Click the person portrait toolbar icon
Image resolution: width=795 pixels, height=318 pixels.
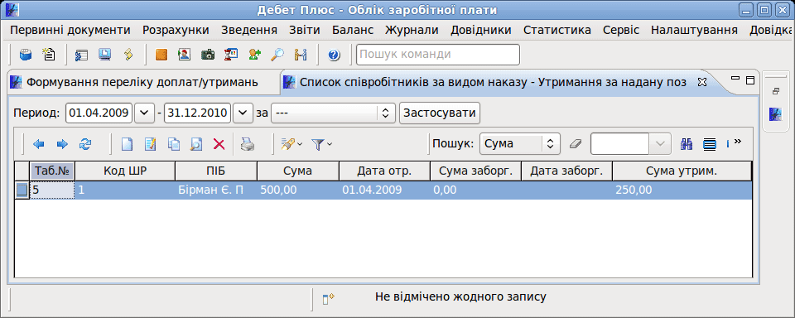click(x=184, y=55)
